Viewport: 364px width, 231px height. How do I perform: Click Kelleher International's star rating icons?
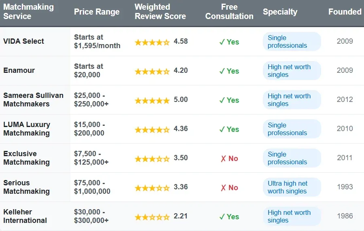(x=152, y=217)
